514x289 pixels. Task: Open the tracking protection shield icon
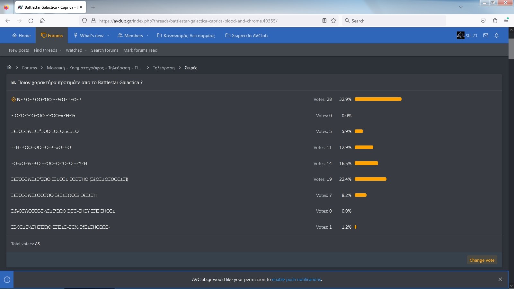click(84, 21)
